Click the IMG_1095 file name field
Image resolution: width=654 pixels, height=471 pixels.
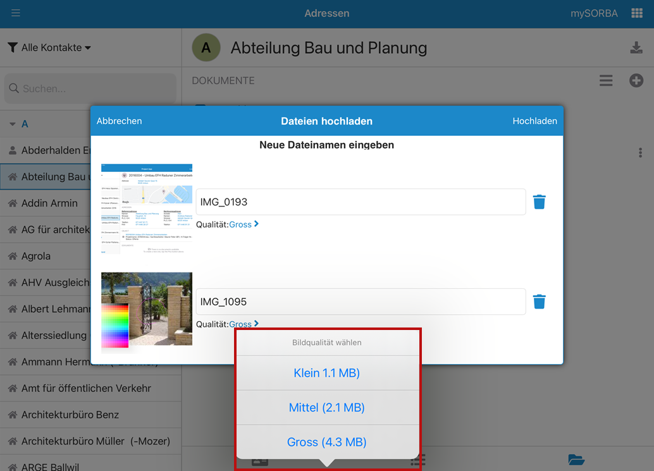[361, 302]
